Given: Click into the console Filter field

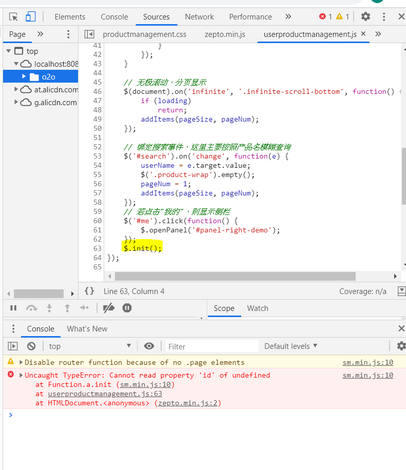Looking at the screenshot, I should pyautogui.click(x=212, y=346).
